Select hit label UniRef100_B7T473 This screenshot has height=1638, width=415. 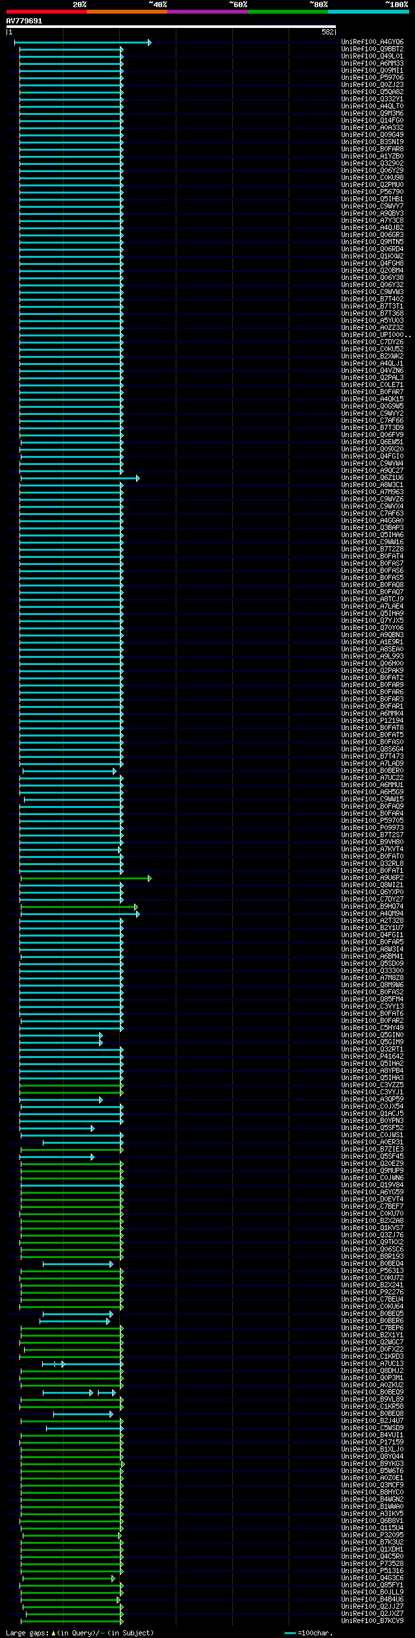(372, 757)
